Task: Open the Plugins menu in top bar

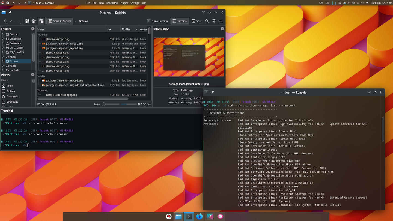Action: click(x=124, y=3)
